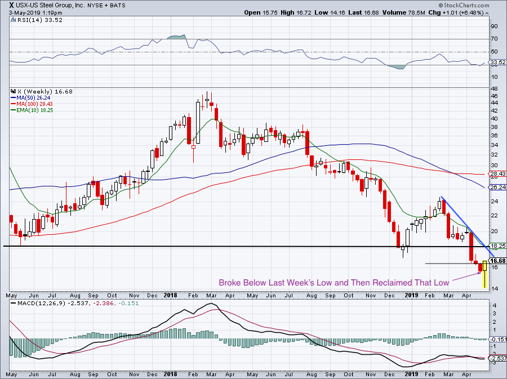This screenshot has height=379, width=507.
Task: Click the yellow highlighted latest weekly candle
Action: click(x=484, y=274)
